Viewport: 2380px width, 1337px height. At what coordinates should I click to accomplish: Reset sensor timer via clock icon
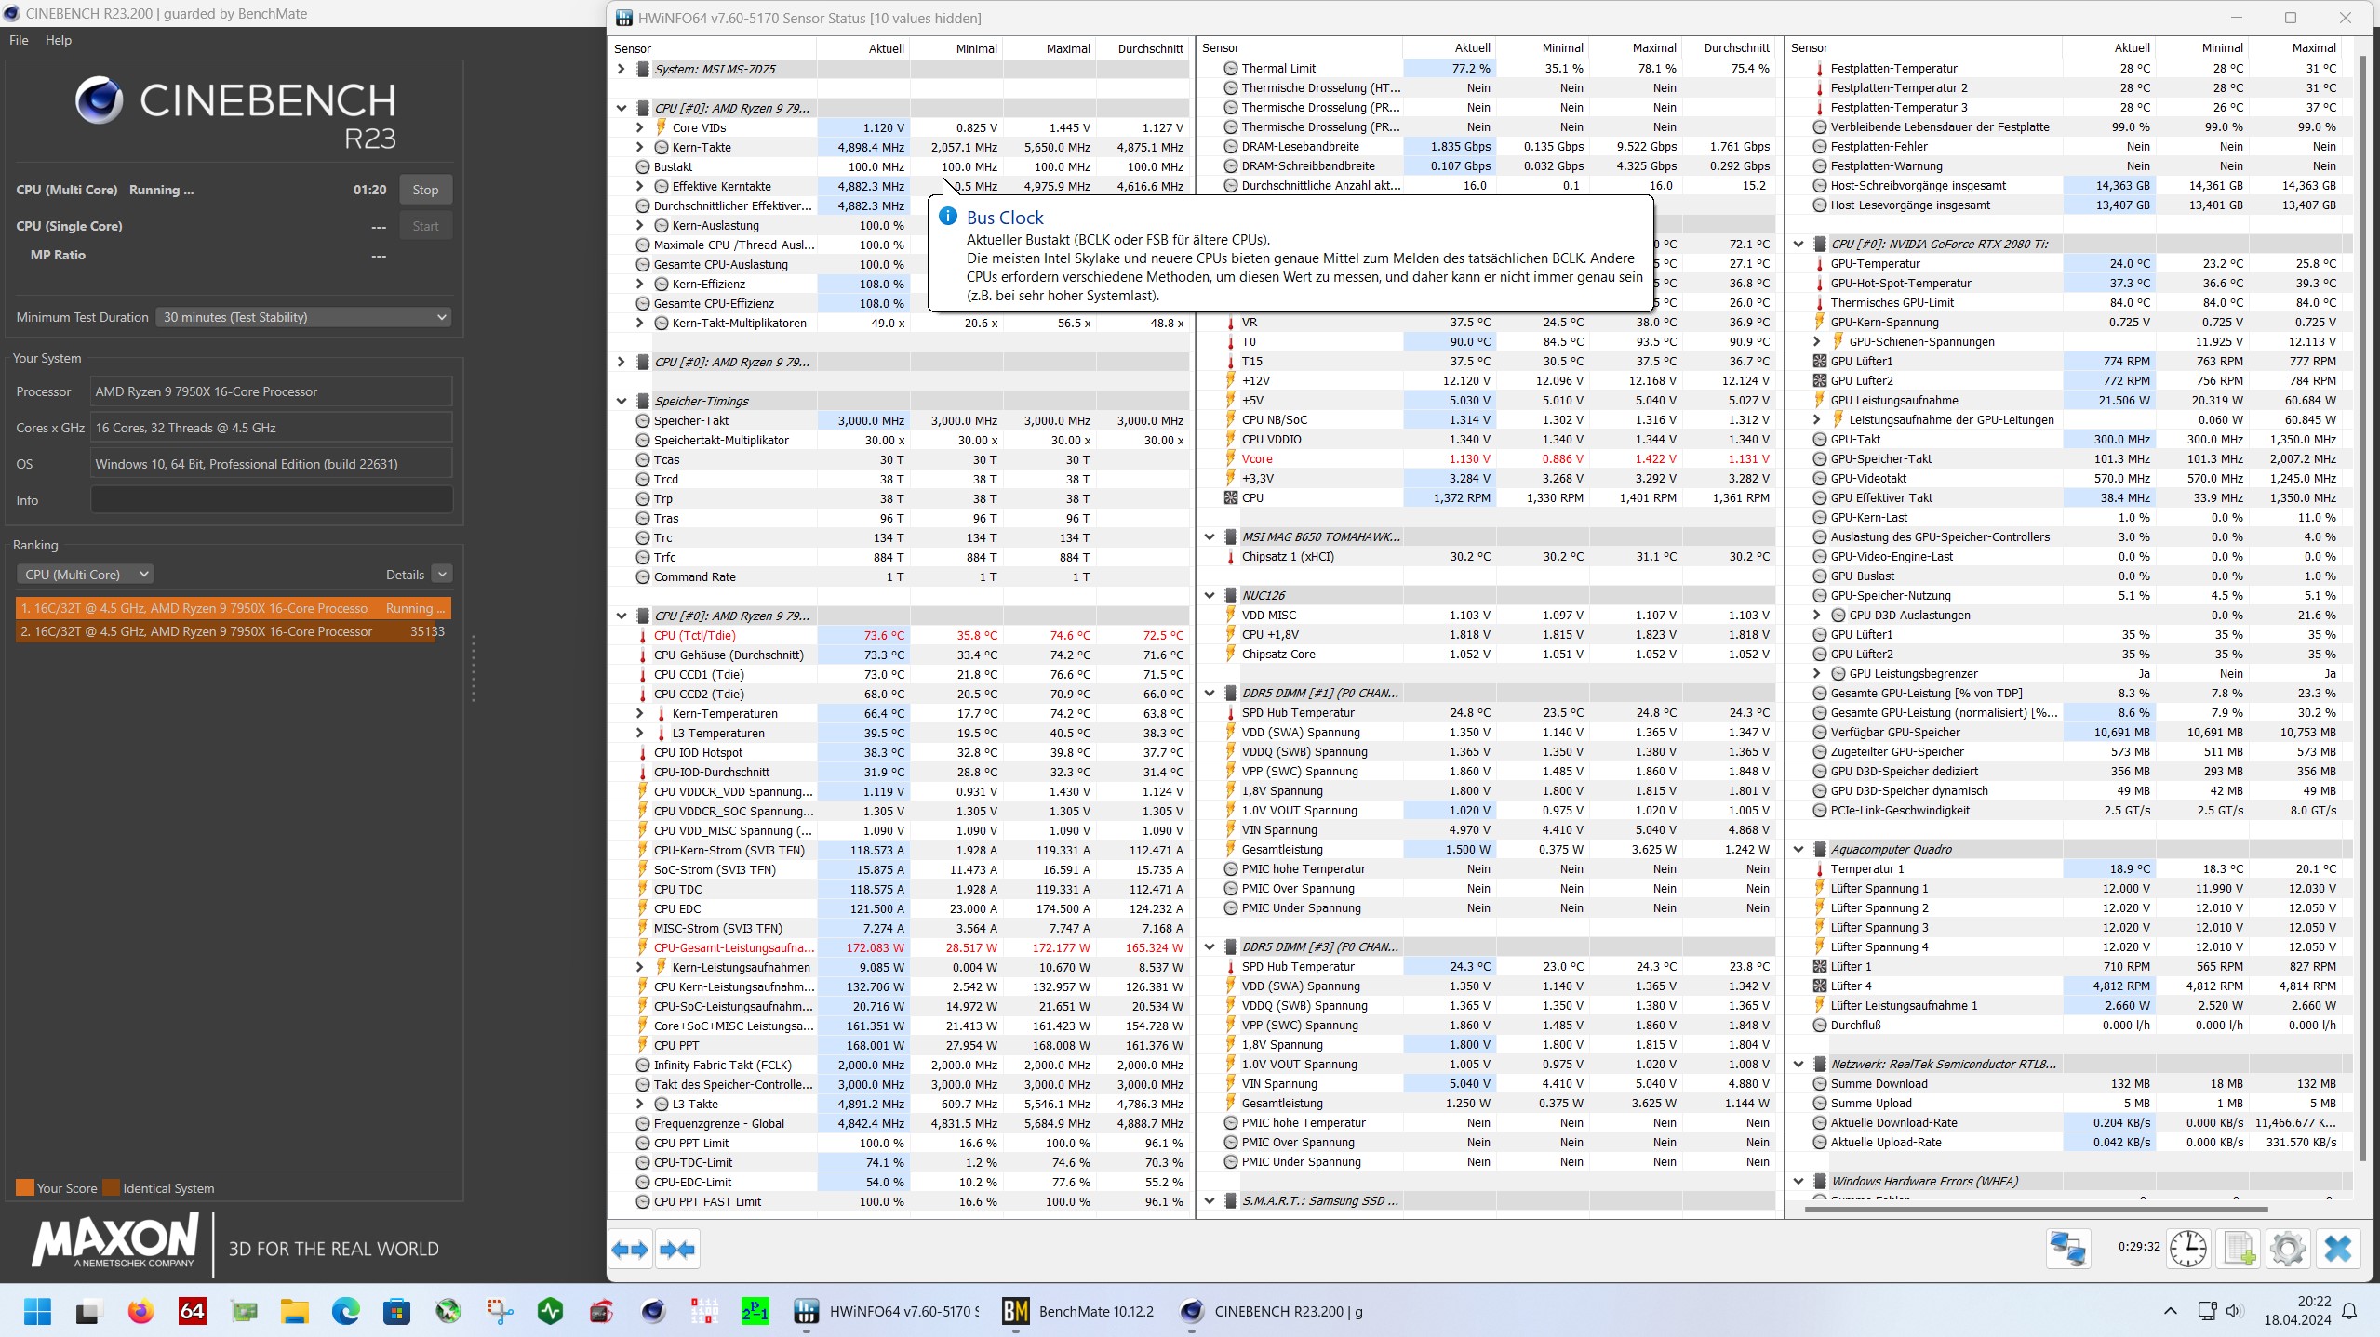(2187, 1248)
